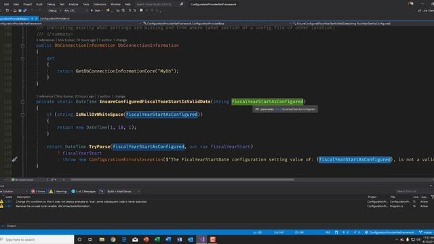434x244 pixels.
Task: Click the clear build filter icon
Action: (x=102, y=191)
